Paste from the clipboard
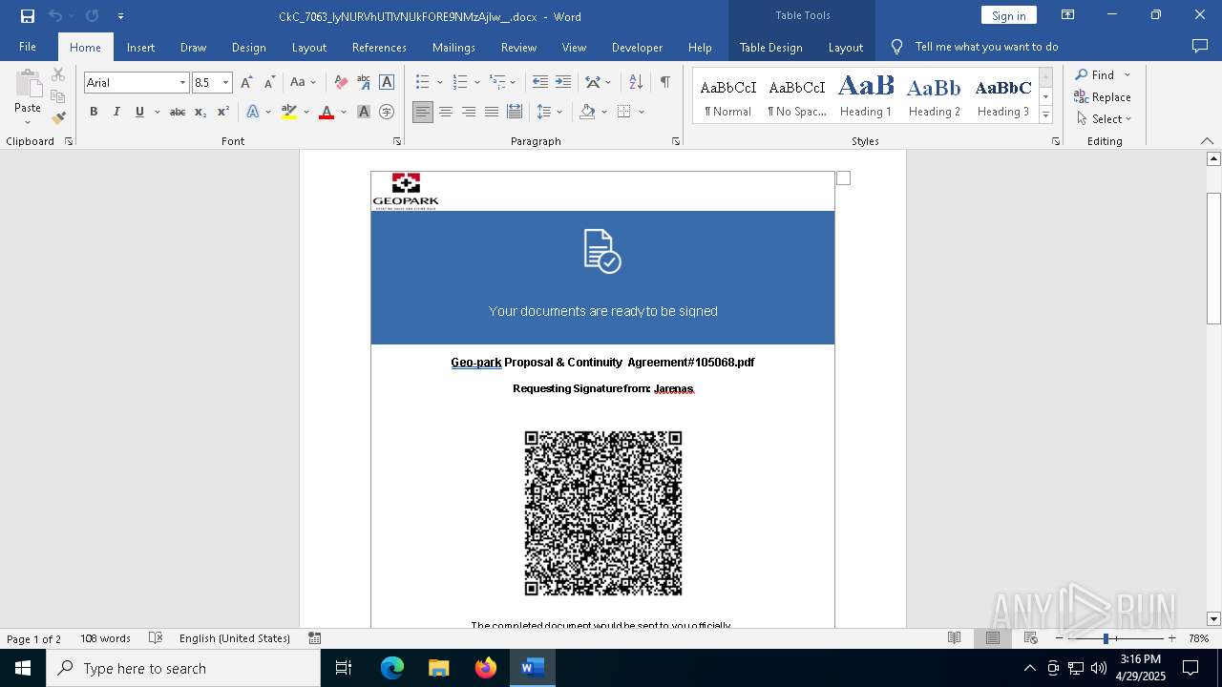The width and height of the screenshot is (1222, 687). tap(28, 91)
